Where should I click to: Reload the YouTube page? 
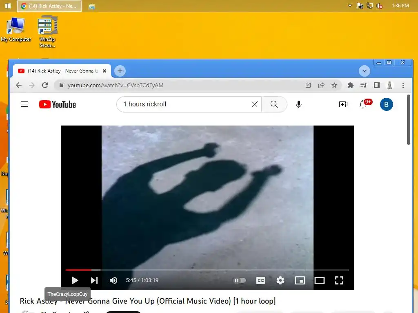click(x=45, y=85)
